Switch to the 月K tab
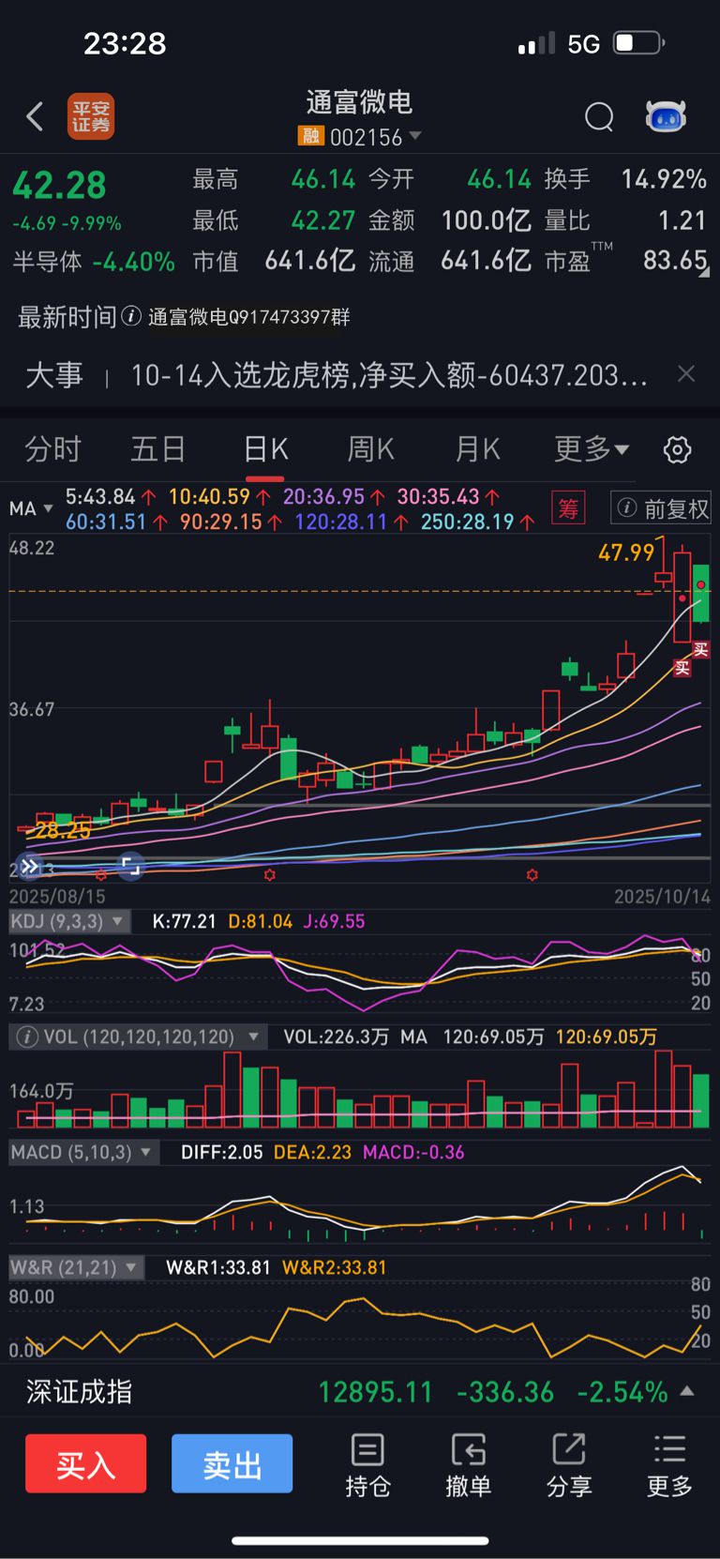720x1559 pixels. 477,449
